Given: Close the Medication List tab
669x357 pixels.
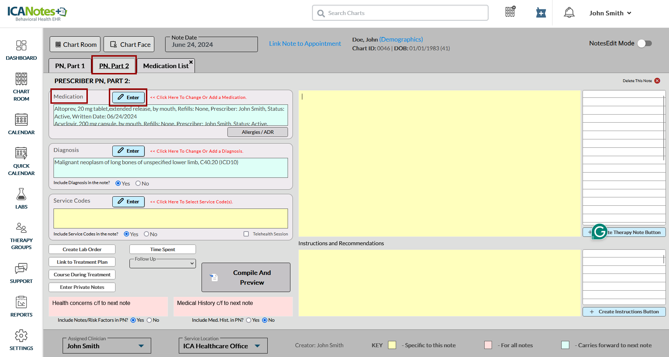Looking at the screenshot, I should [191, 62].
